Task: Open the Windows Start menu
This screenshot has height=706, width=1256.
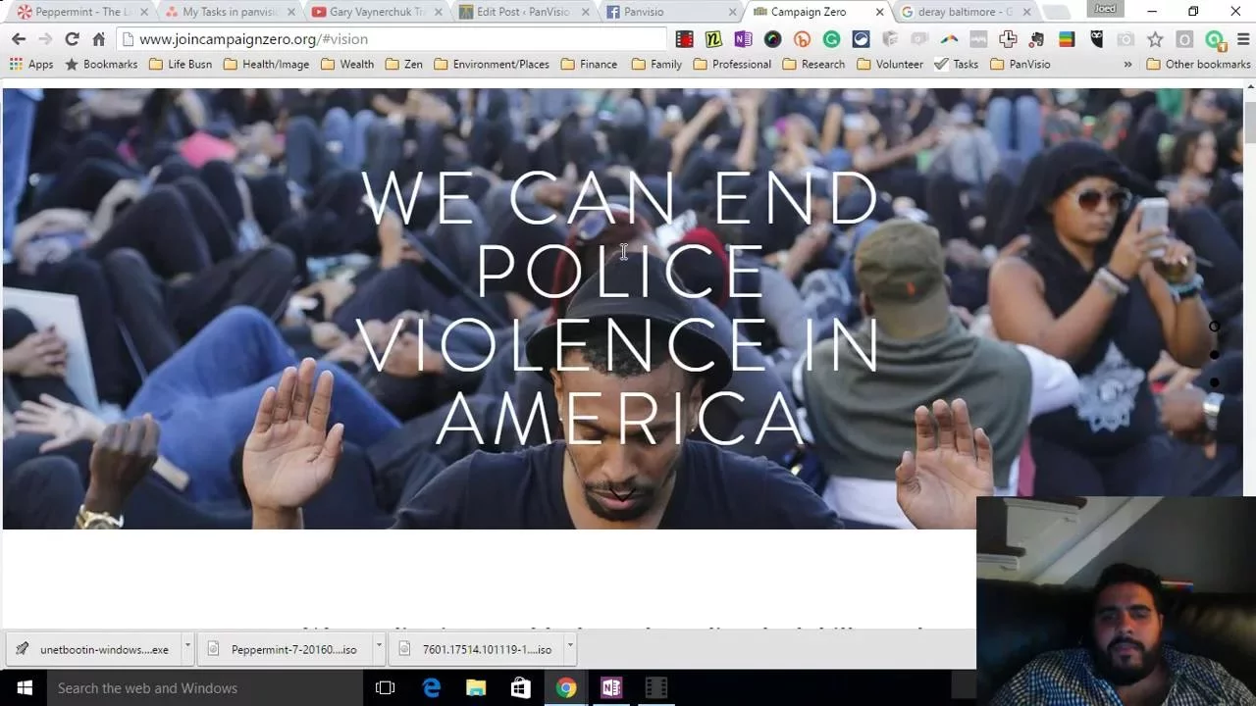Action: coord(24,688)
